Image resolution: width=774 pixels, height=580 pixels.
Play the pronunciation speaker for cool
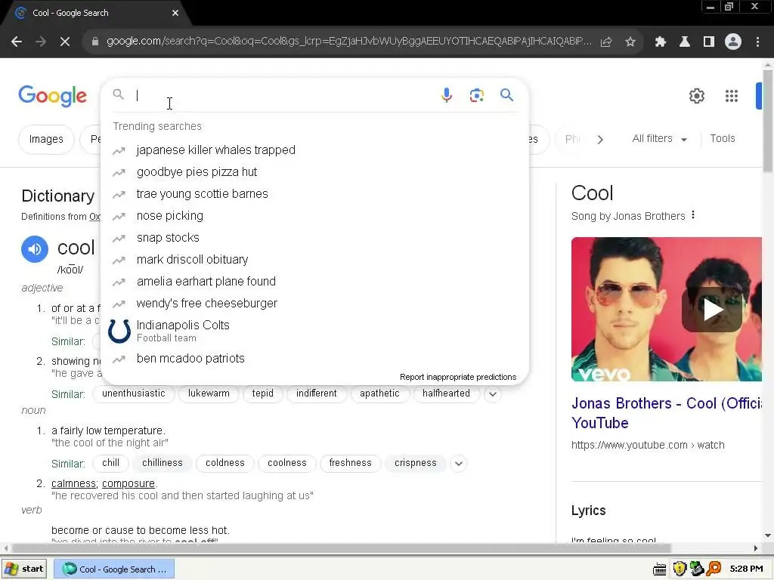(x=35, y=249)
